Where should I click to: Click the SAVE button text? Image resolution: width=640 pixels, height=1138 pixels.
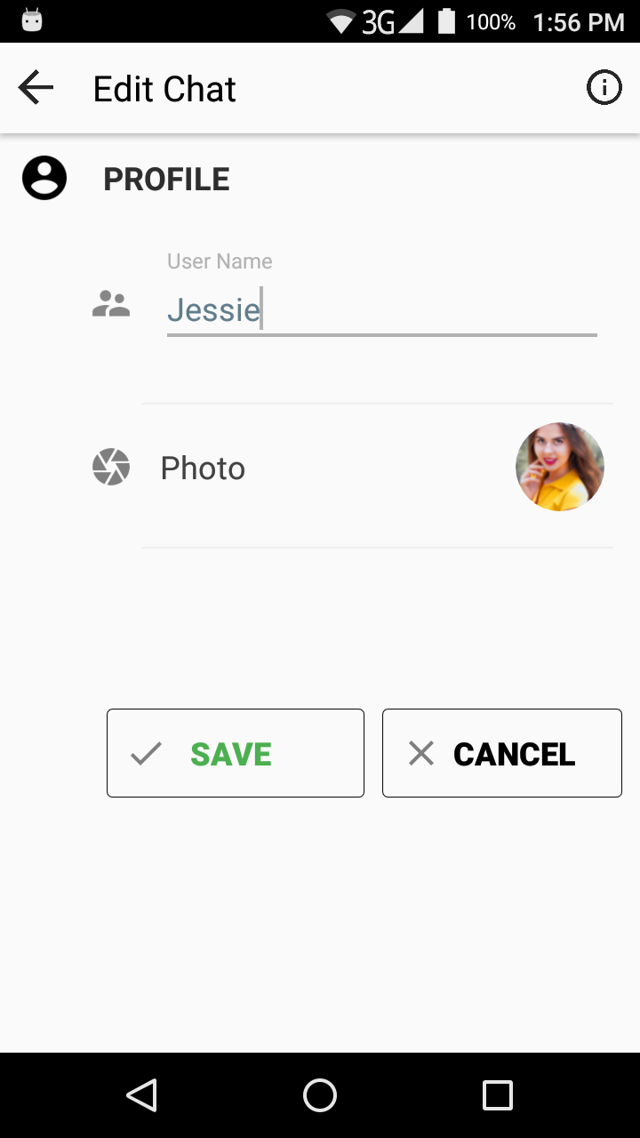tap(231, 754)
